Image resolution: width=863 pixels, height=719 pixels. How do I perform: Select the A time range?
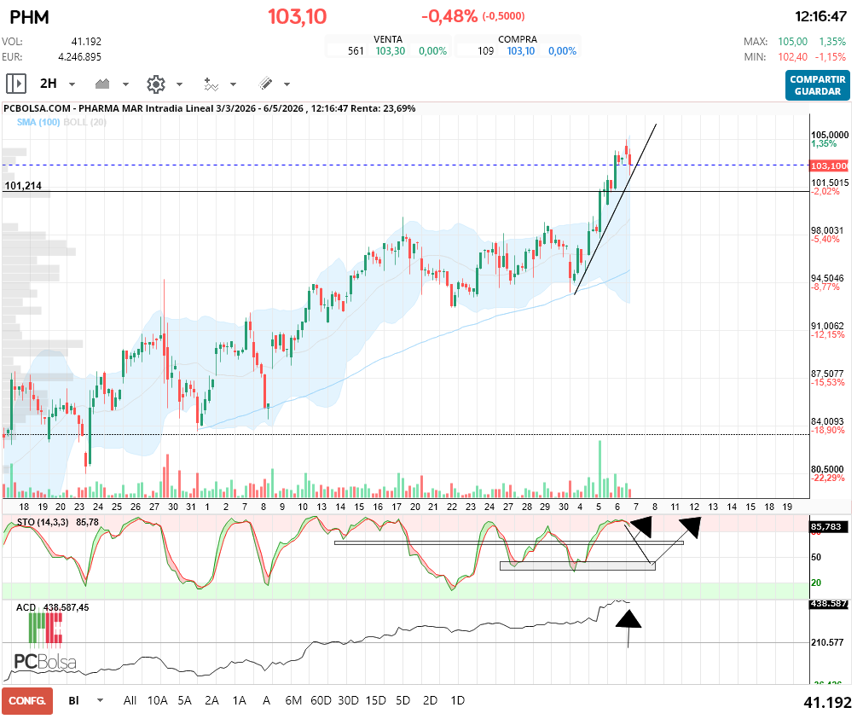pyautogui.click(x=266, y=700)
